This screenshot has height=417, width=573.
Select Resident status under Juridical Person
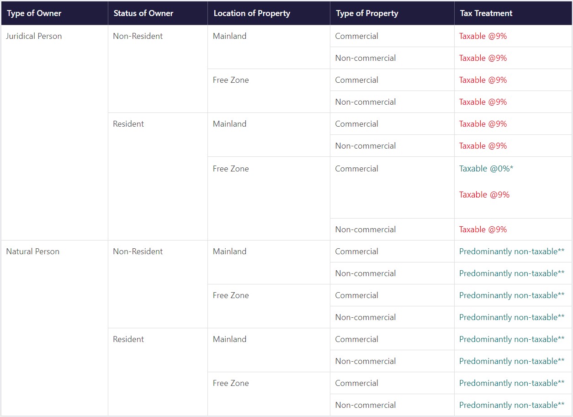click(x=128, y=124)
